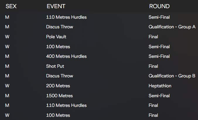Viewport: 198px width, 120px height.
Task: Click Final in the Pole Vault row
Action: [153, 37]
